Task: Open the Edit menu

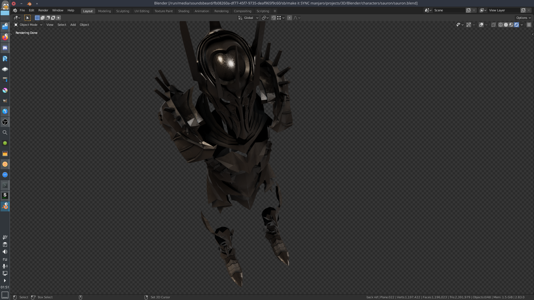Action: click(31, 10)
